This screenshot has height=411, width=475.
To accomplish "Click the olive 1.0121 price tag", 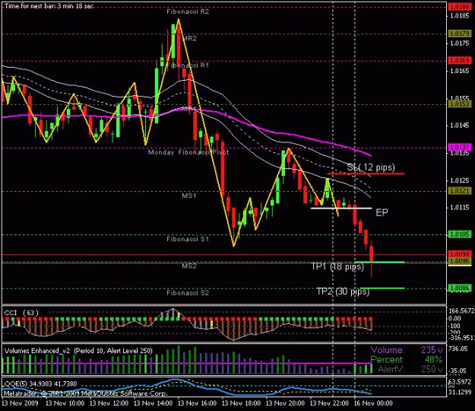I will tap(460, 191).
